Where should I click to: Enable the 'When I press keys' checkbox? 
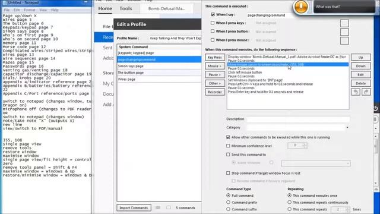point(213,23)
